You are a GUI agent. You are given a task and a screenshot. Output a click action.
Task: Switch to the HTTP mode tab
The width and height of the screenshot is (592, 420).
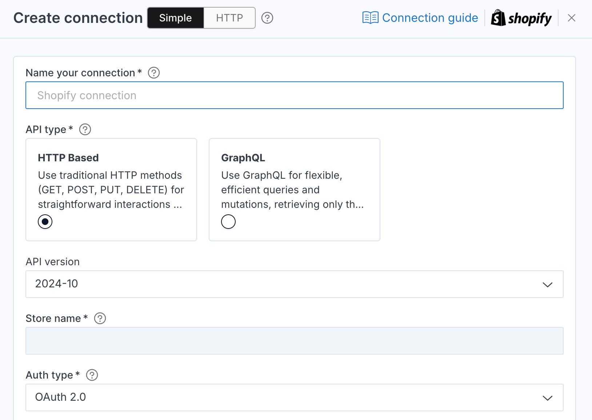click(x=229, y=18)
